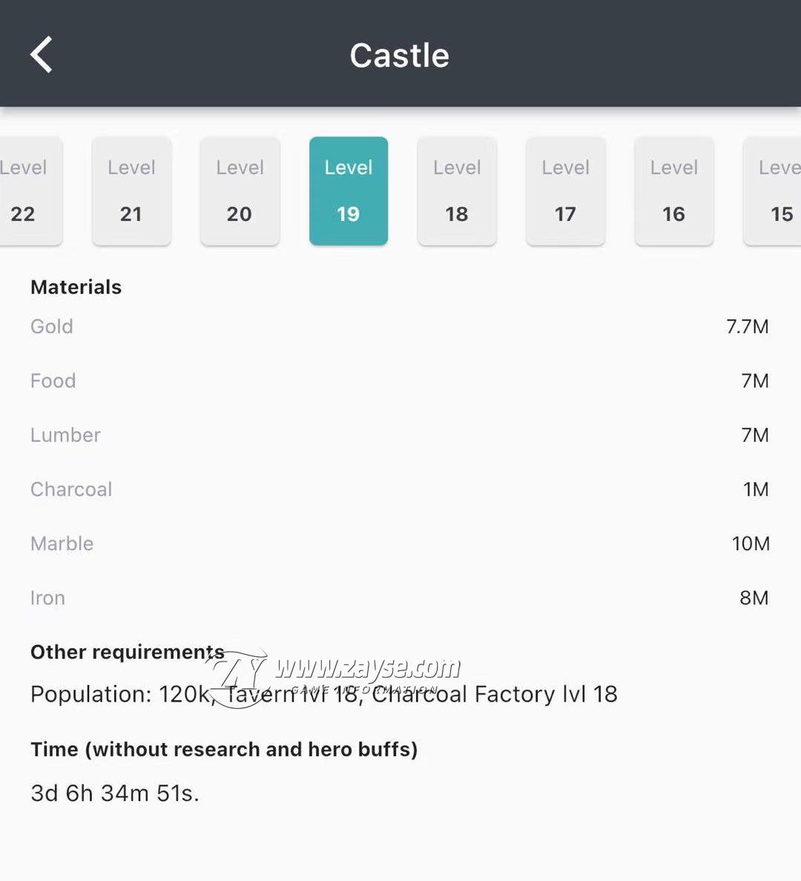Tap the back arrow icon

(41, 54)
